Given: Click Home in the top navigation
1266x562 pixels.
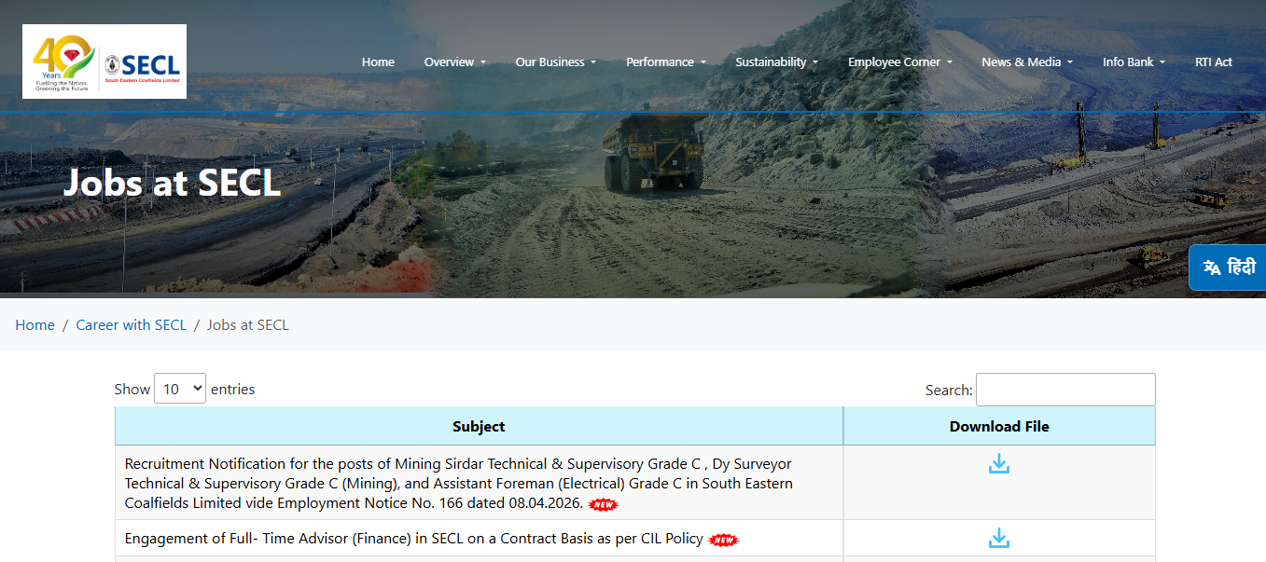Looking at the screenshot, I should [x=378, y=62].
